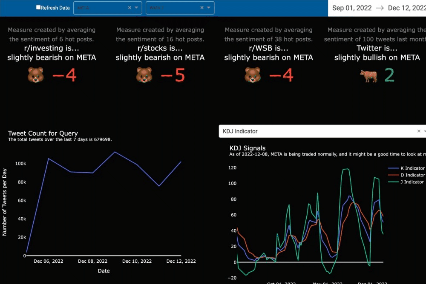Click the Twitter sentiment score 2
The height and width of the screenshot is (284, 426).
pos(389,75)
